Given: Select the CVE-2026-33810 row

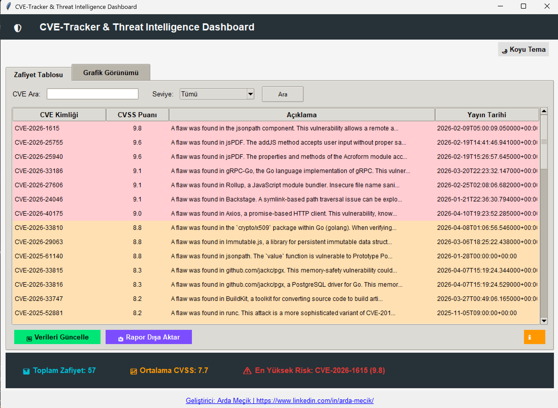Looking at the screenshot, I should click(276, 228).
